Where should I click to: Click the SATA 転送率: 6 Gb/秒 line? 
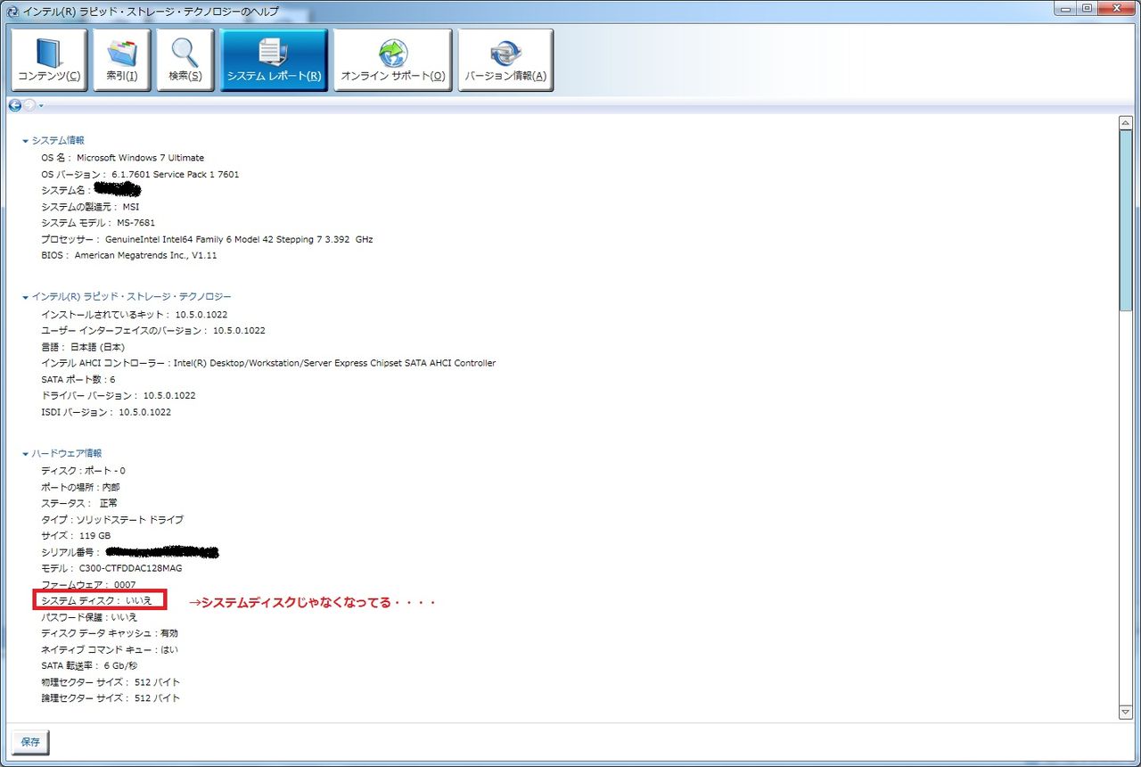[x=89, y=666]
